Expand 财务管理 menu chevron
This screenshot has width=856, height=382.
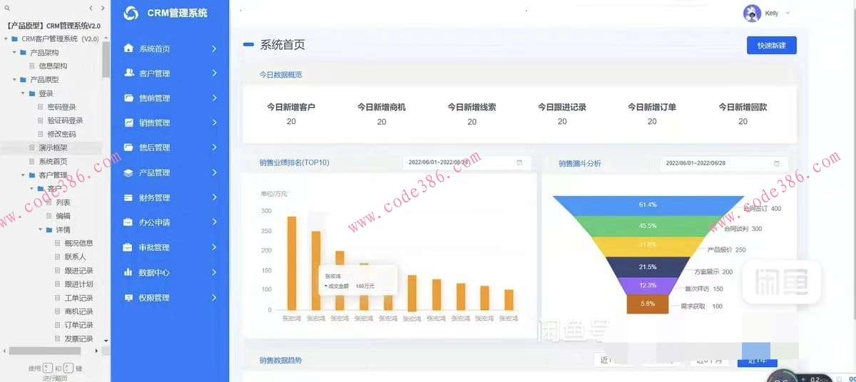[214, 197]
